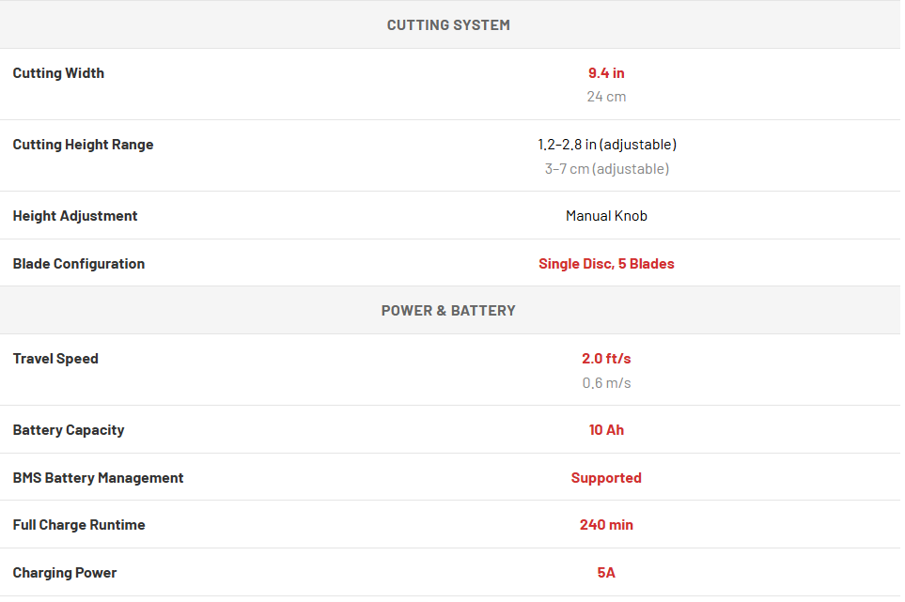
Task: Click the Battery Capacity label
Action: (x=68, y=430)
